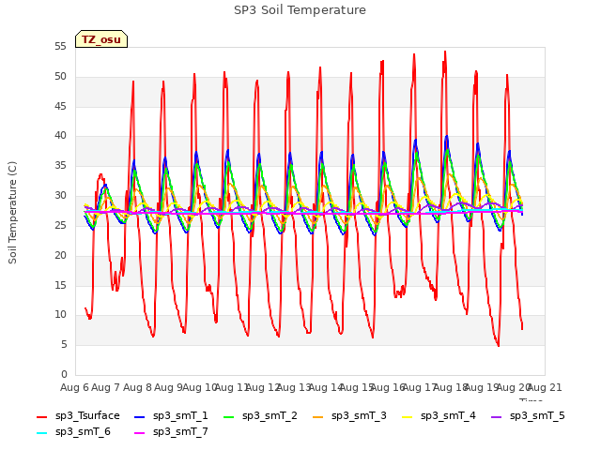Click the 10 y-axis tick label

[x=60, y=315]
